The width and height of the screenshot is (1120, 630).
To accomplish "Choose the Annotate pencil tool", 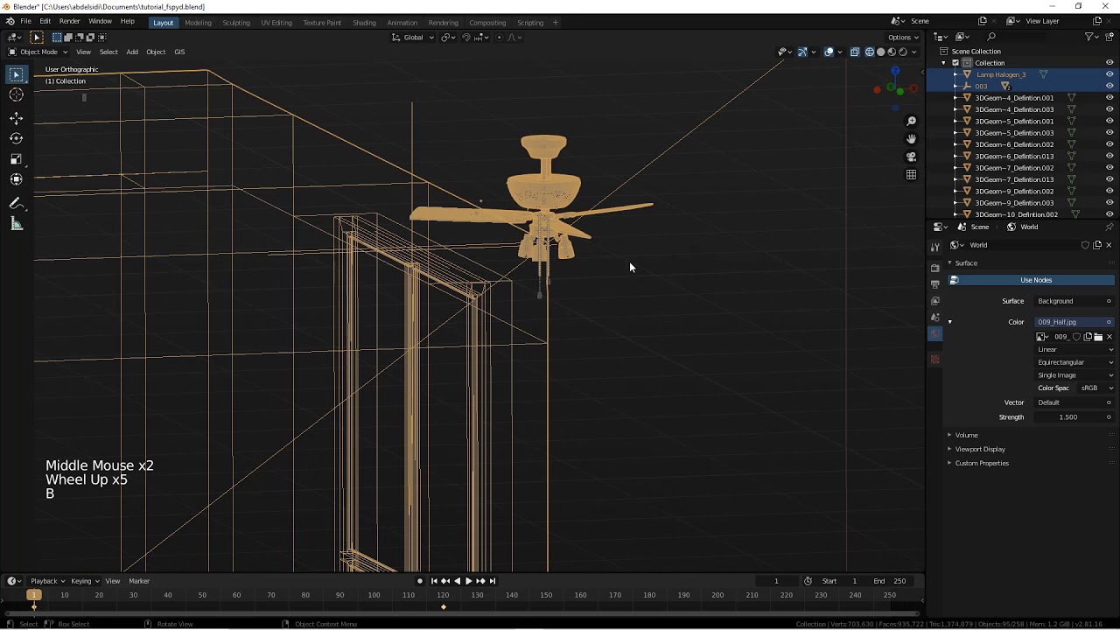I will [16, 203].
